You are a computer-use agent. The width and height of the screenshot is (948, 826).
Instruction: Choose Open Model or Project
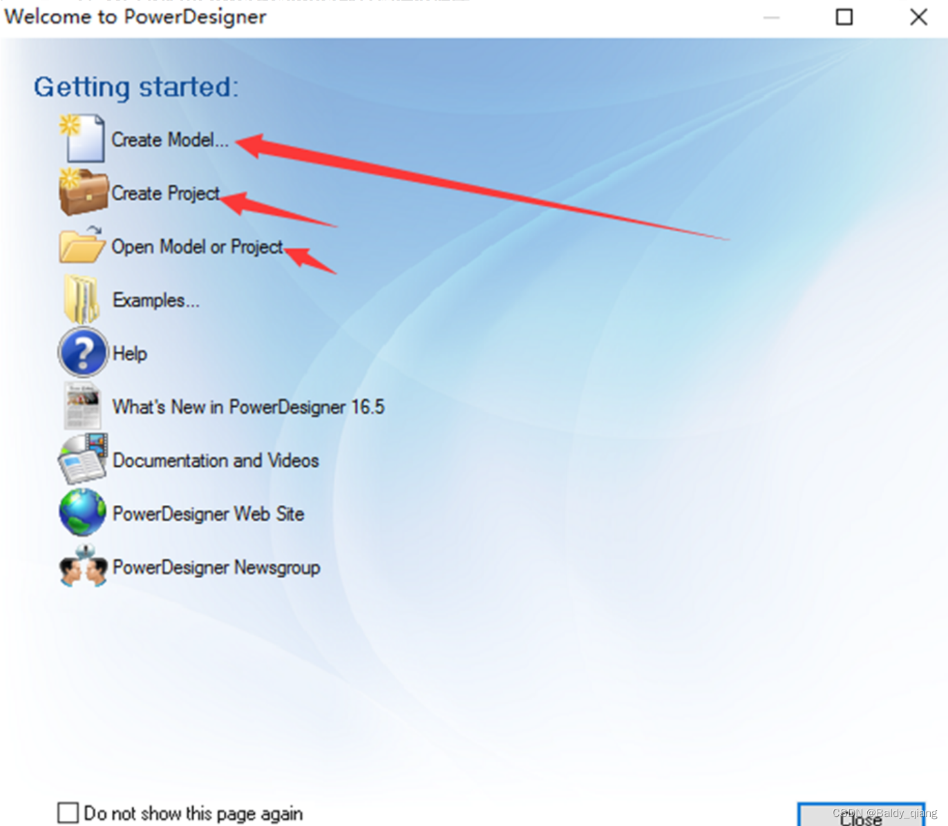pos(198,247)
